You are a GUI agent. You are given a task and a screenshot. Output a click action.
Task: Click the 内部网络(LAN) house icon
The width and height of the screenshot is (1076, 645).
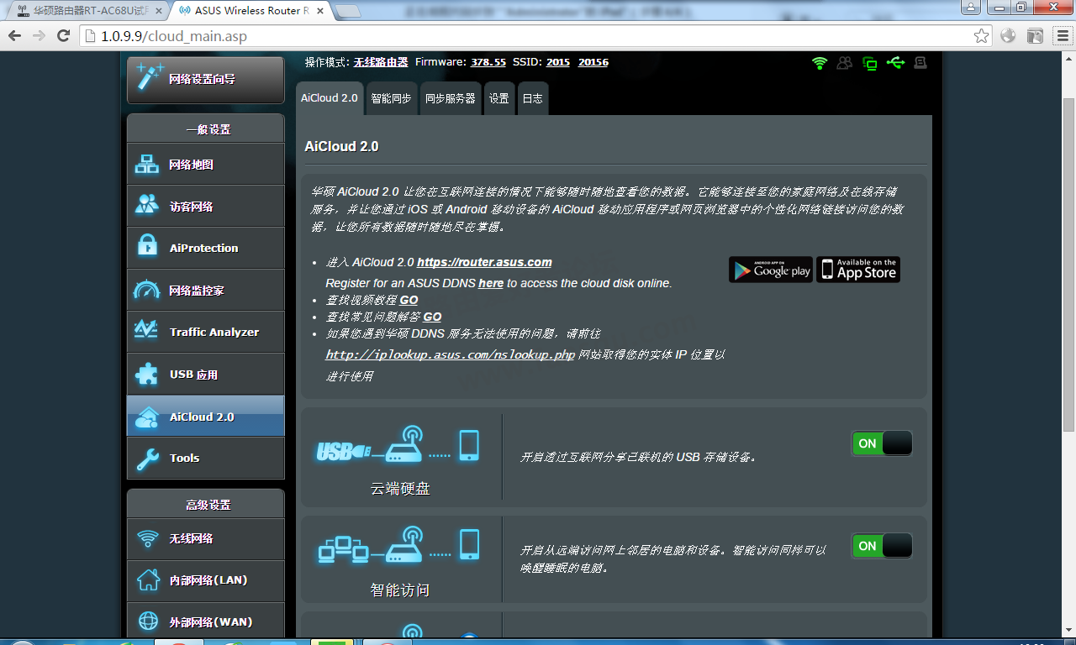coord(148,580)
